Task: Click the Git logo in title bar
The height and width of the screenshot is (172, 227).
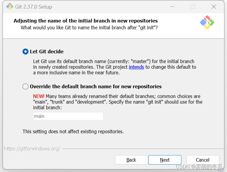Action: pos(10,7)
